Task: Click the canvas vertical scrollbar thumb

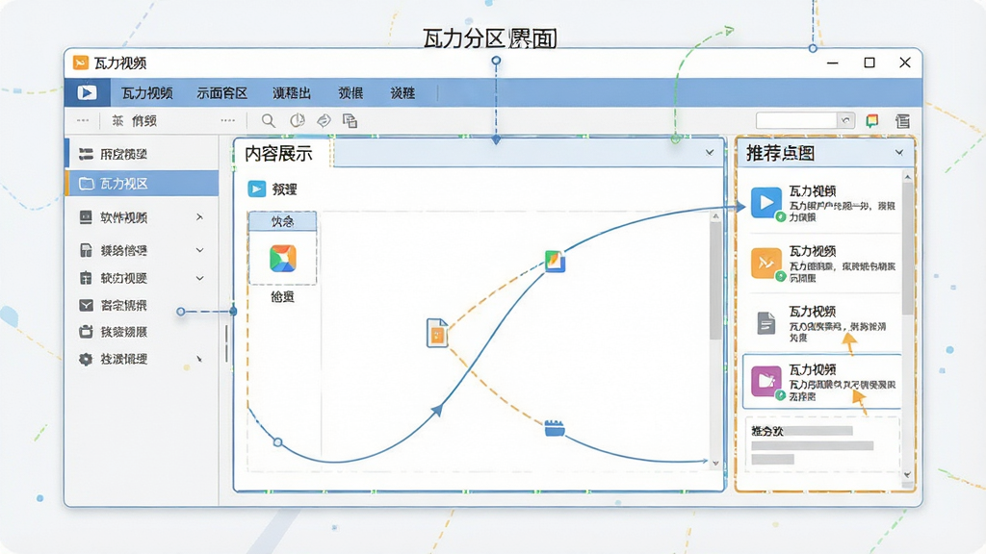Action: click(715, 282)
